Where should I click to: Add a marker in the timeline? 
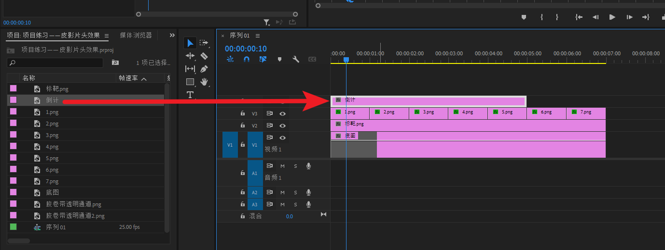tap(279, 59)
